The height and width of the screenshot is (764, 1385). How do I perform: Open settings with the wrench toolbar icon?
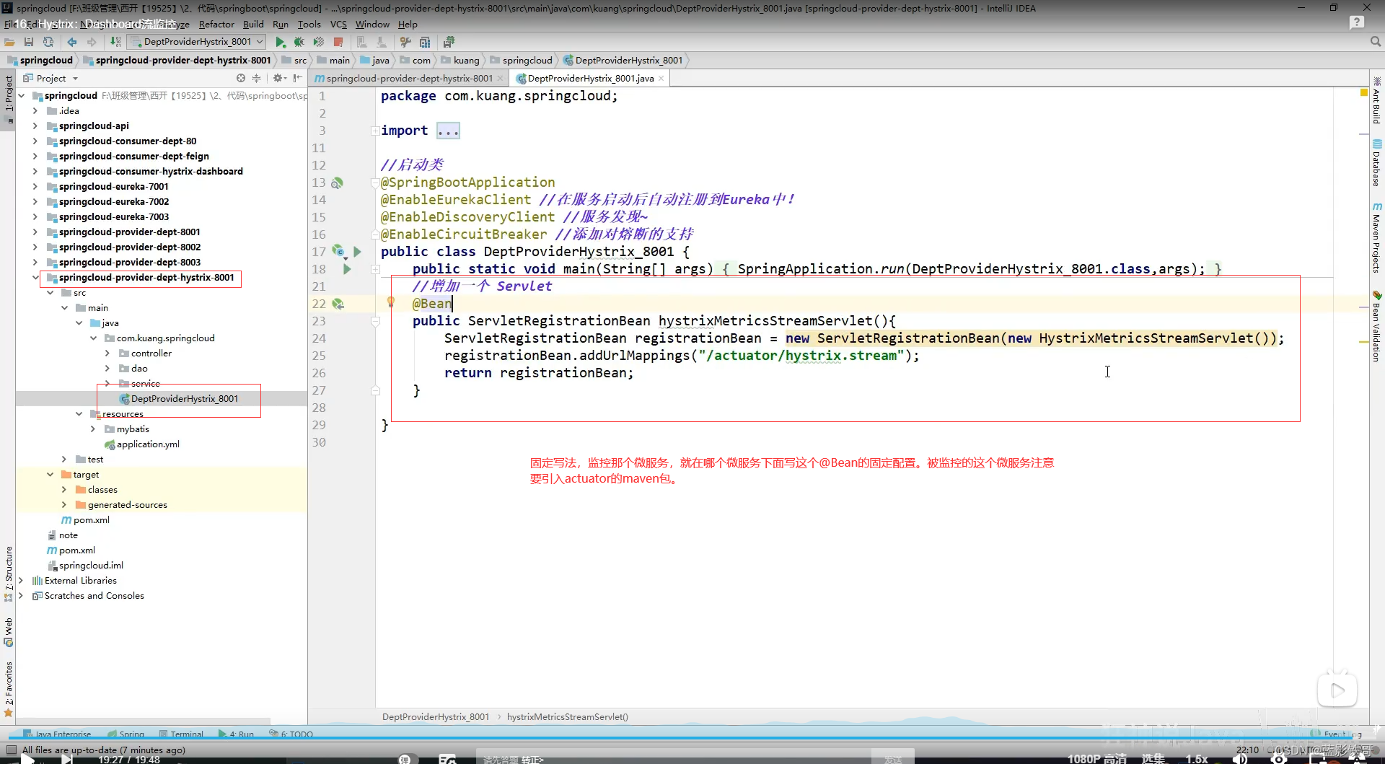(405, 42)
